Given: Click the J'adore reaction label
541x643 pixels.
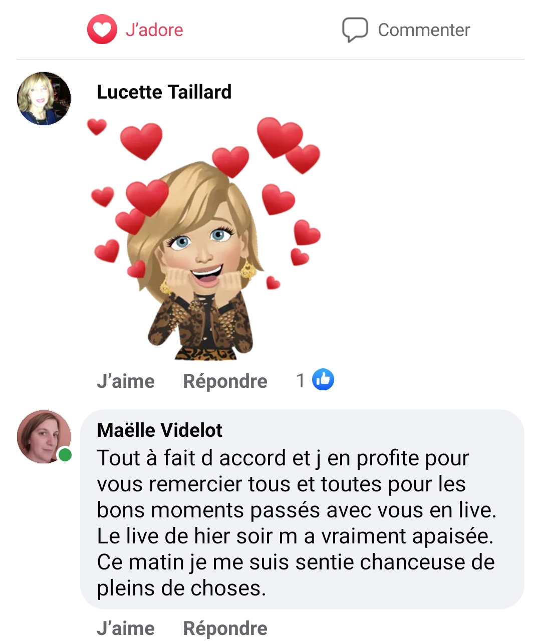Looking at the screenshot, I should (x=154, y=30).
